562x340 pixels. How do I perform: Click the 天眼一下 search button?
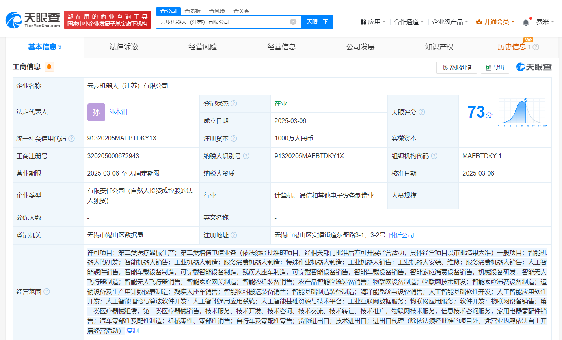[x=317, y=22]
